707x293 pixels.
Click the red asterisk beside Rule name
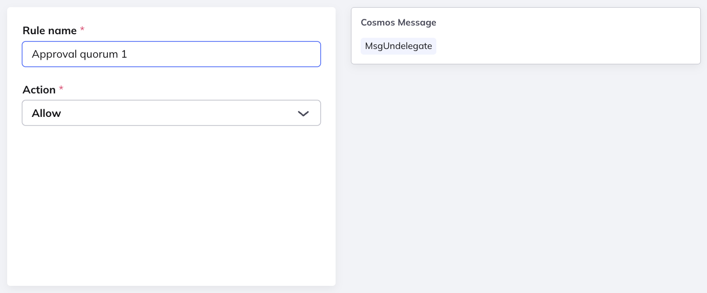(x=82, y=30)
